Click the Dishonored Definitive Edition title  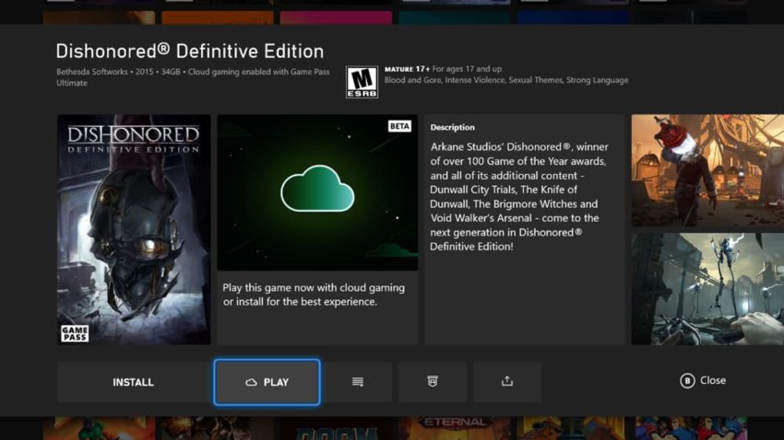190,51
